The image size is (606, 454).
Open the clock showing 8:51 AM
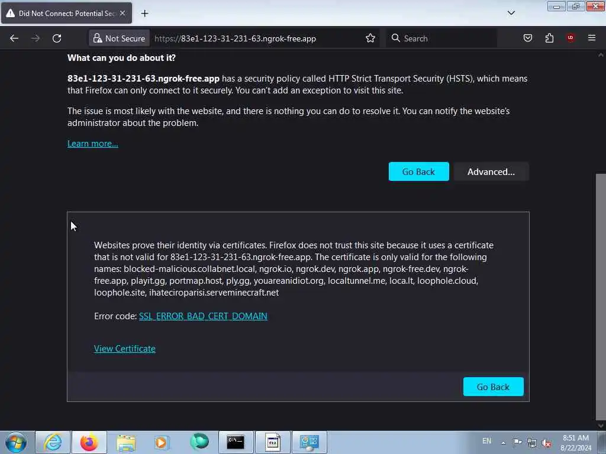point(575,443)
